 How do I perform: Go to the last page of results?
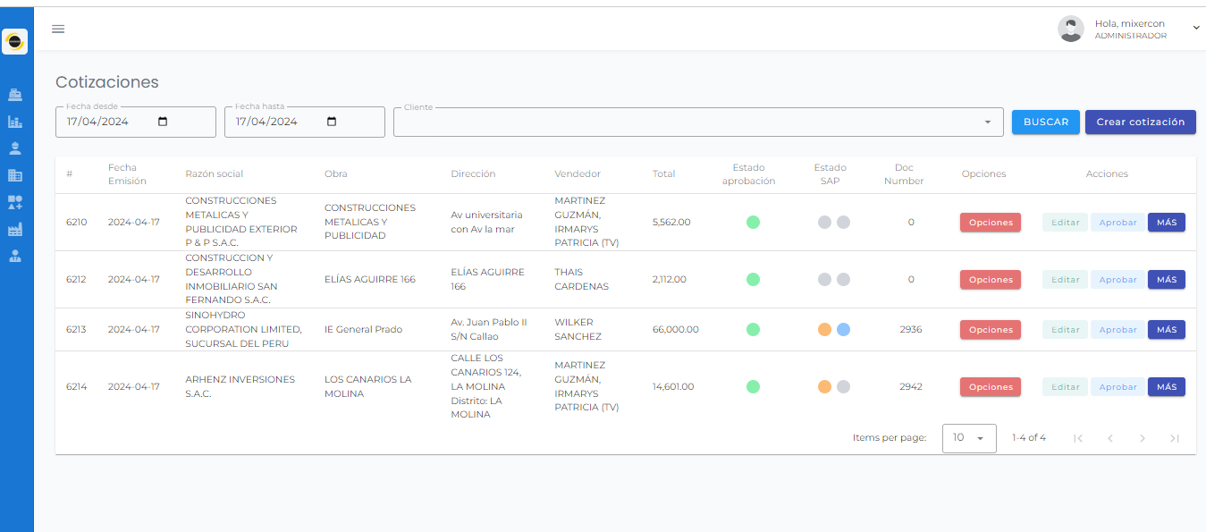[x=1175, y=438]
